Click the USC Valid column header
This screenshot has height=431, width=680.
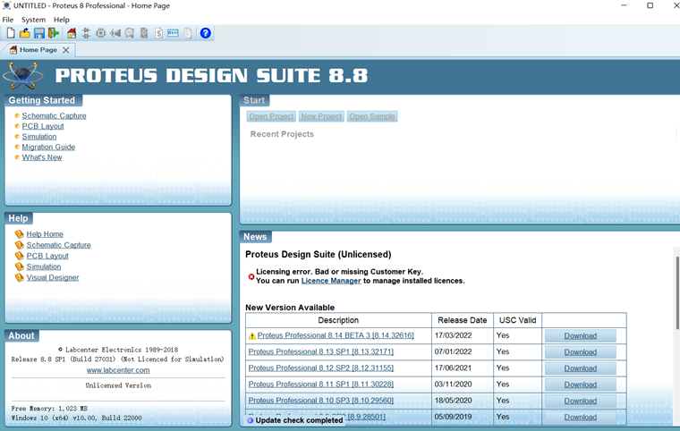coord(517,320)
